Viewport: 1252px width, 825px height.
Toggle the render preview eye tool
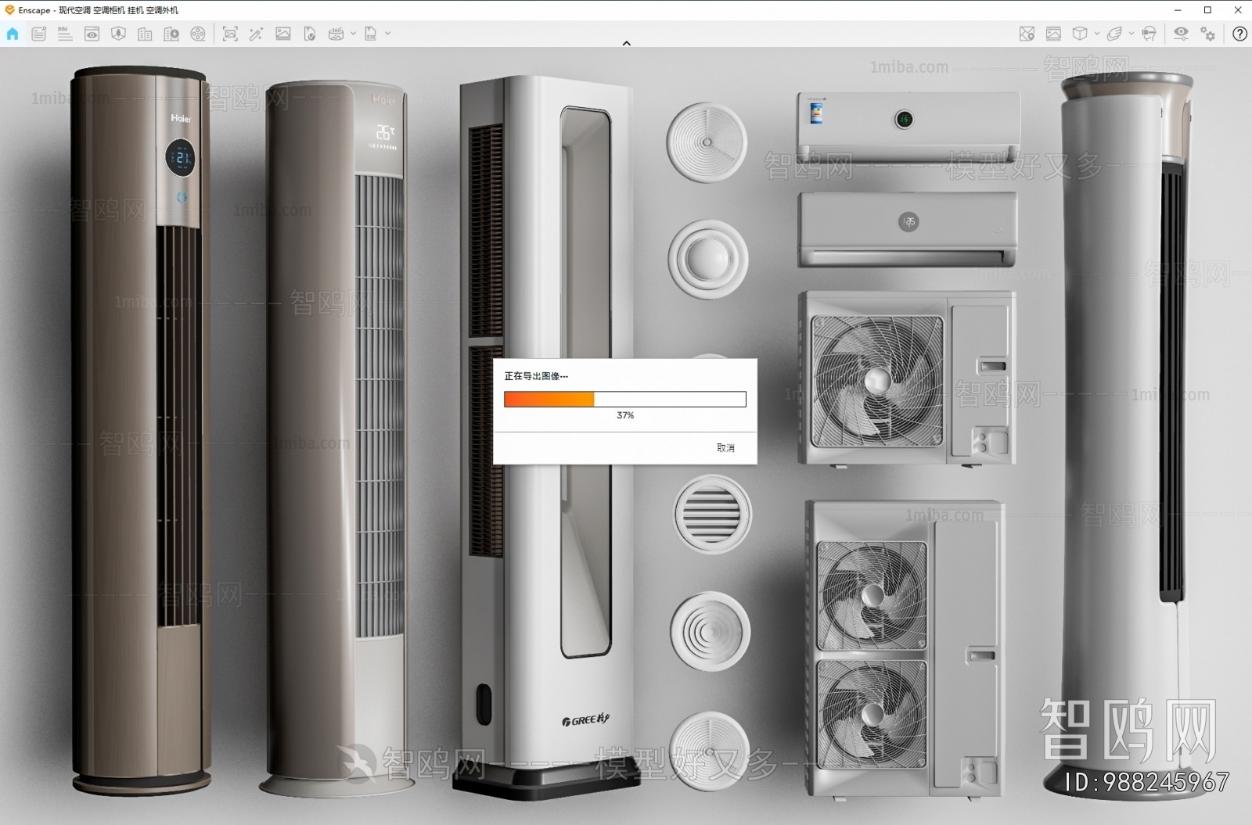[x=92, y=34]
